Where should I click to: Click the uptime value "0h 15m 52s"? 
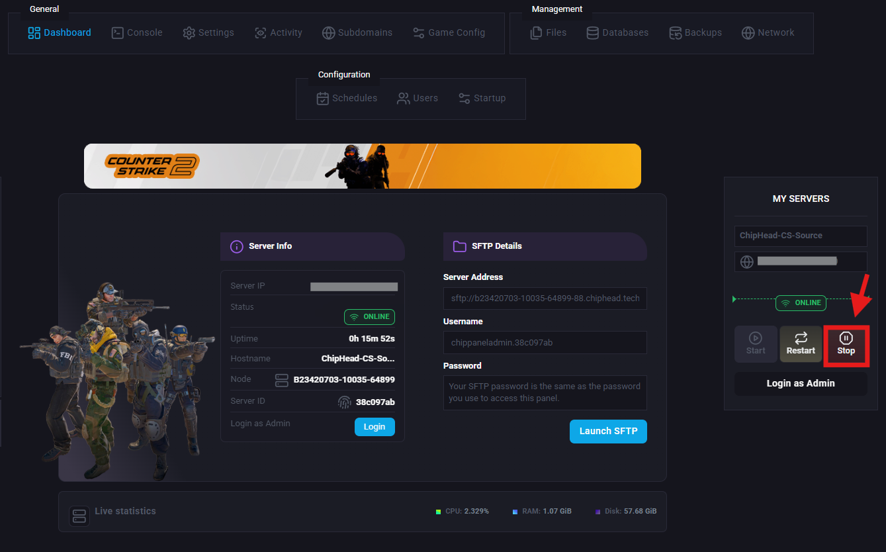(x=372, y=339)
